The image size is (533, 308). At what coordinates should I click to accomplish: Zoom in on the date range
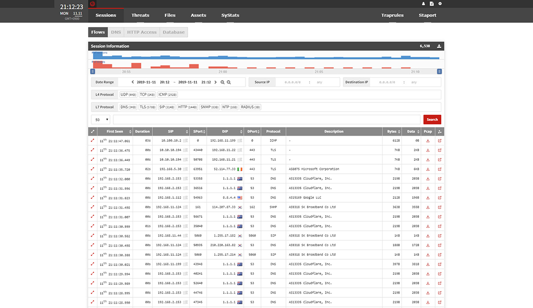pos(222,82)
